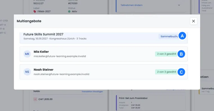Click the green Aktiv status icon

click(x=69, y=12)
